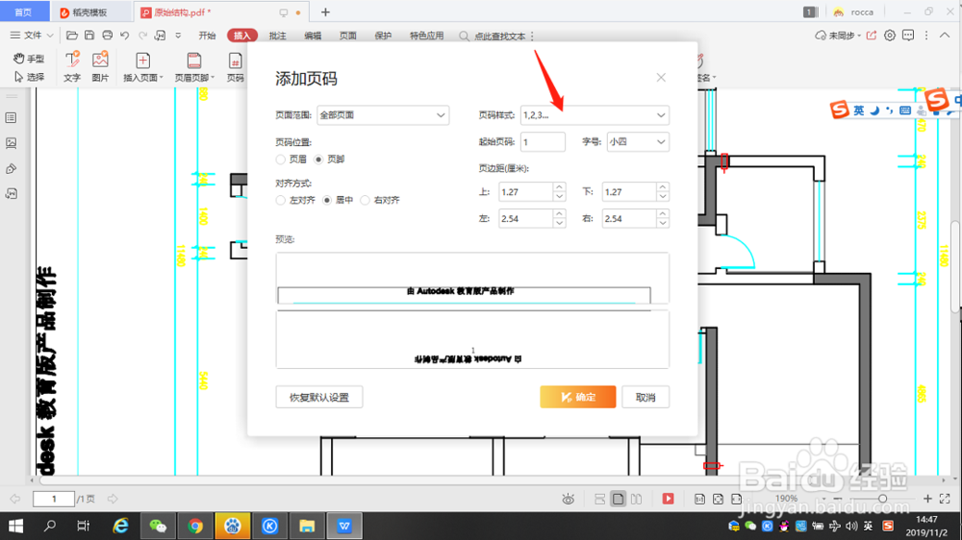
Task: Switch to 编辑 ribbon tab
Action: [x=313, y=36]
